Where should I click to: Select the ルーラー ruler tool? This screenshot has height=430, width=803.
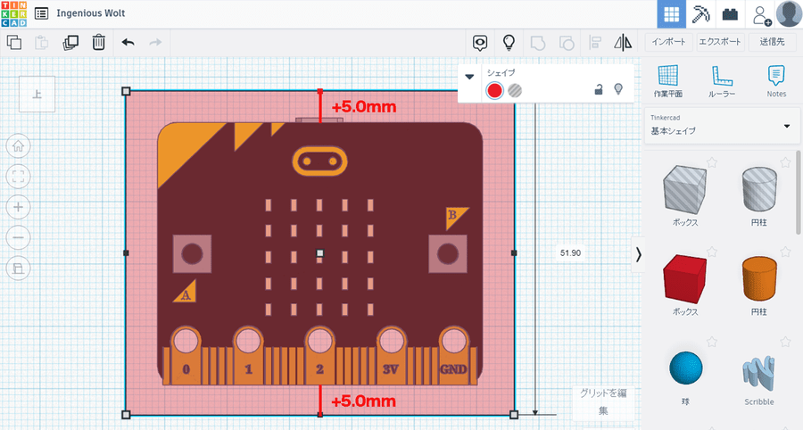coord(722,81)
